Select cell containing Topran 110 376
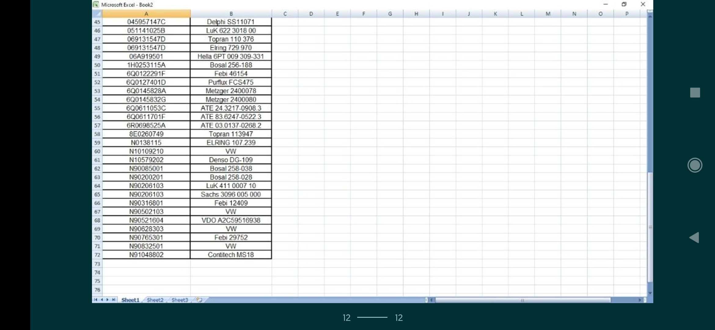The image size is (715, 330). tap(231, 39)
